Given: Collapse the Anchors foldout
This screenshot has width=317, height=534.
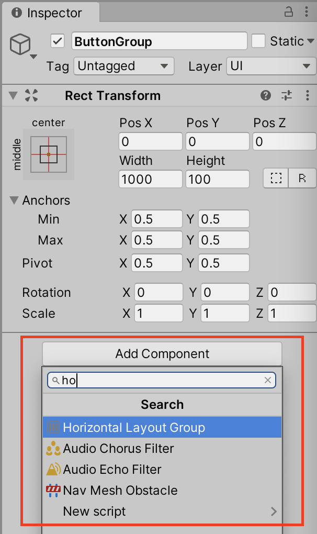Looking at the screenshot, I should [x=14, y=201].
